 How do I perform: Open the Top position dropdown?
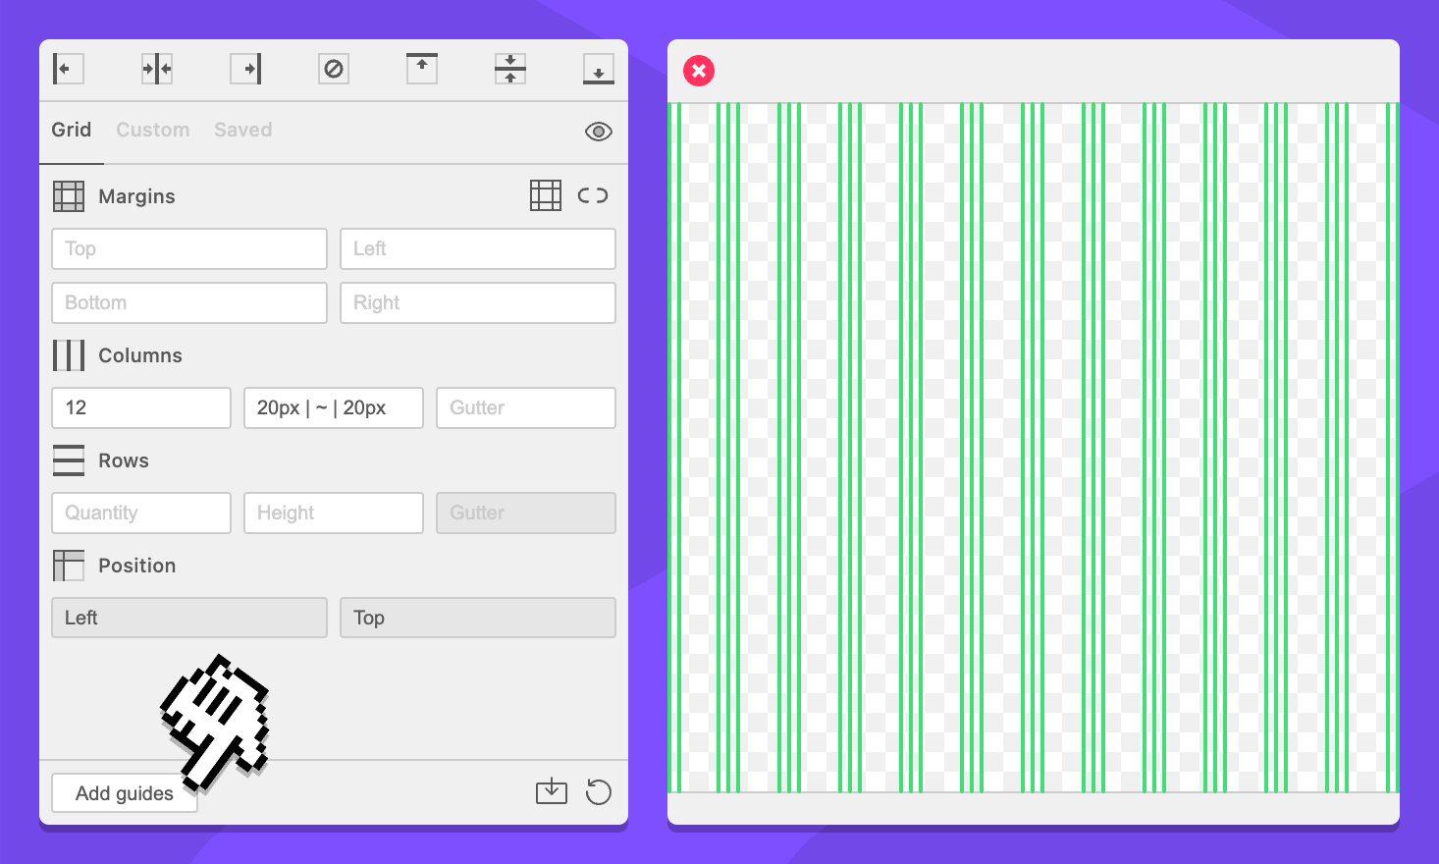tap(478, 618)
